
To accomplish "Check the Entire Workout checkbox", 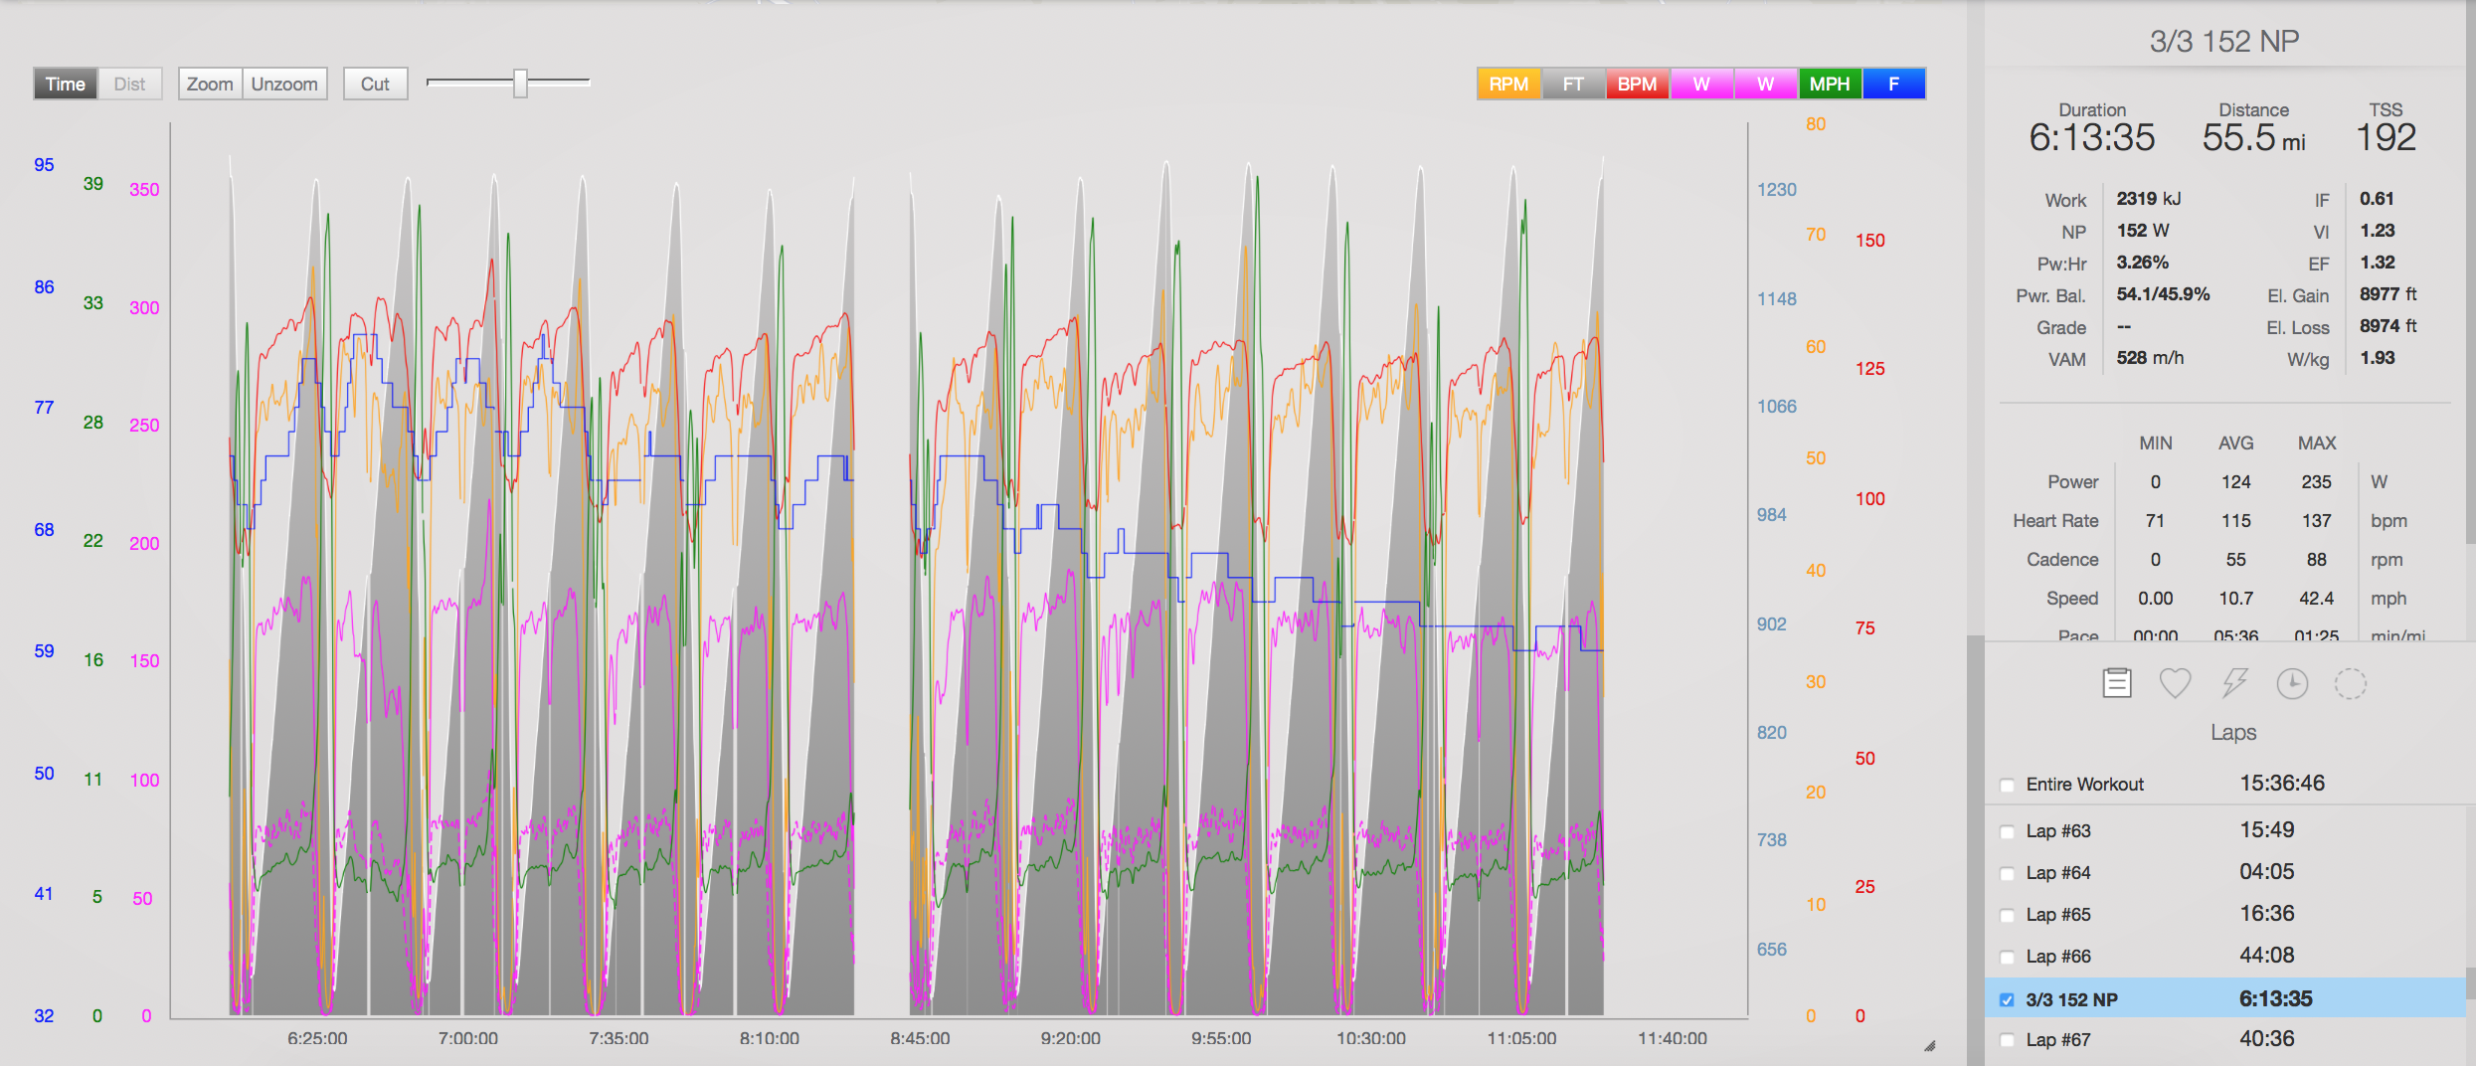I will tap(2007, 785).
